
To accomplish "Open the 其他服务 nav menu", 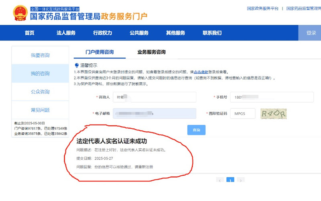I will pos(175,33).
